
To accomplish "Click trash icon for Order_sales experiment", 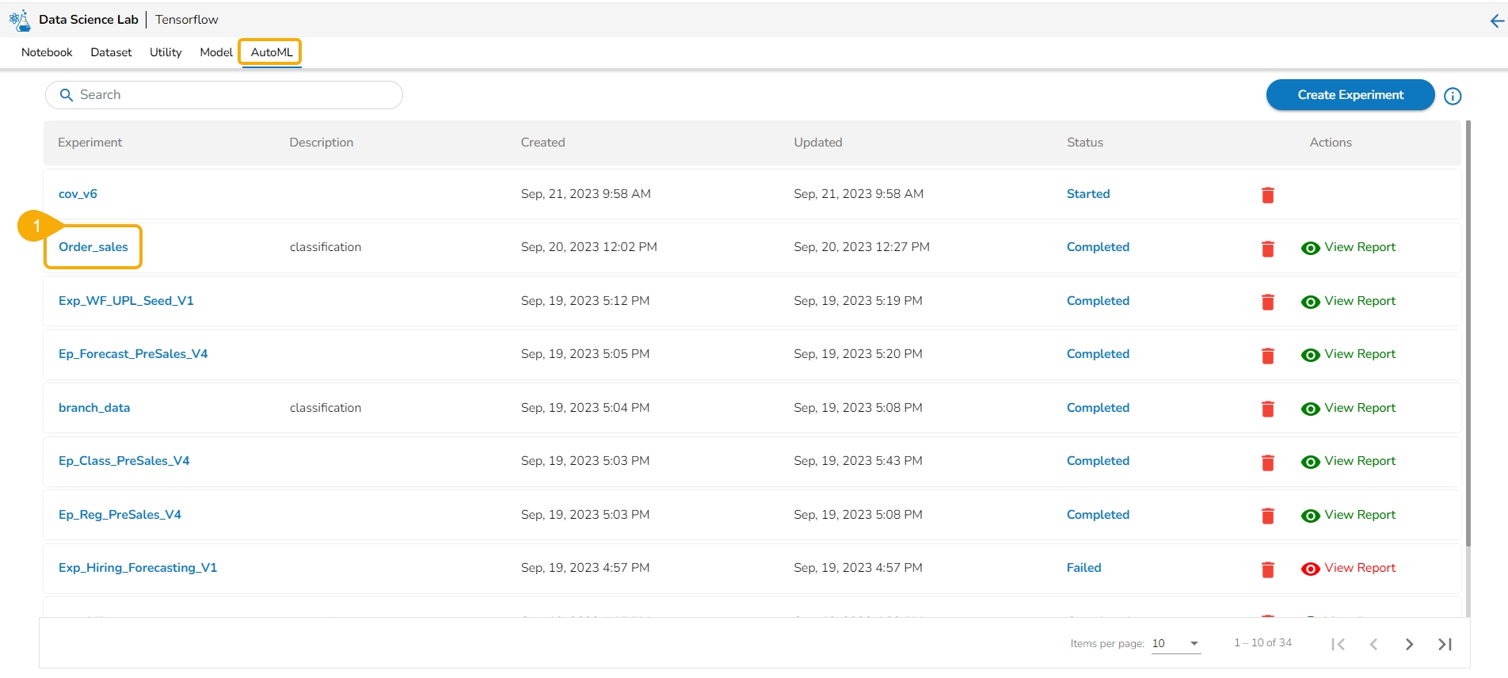I will 1267,249.
